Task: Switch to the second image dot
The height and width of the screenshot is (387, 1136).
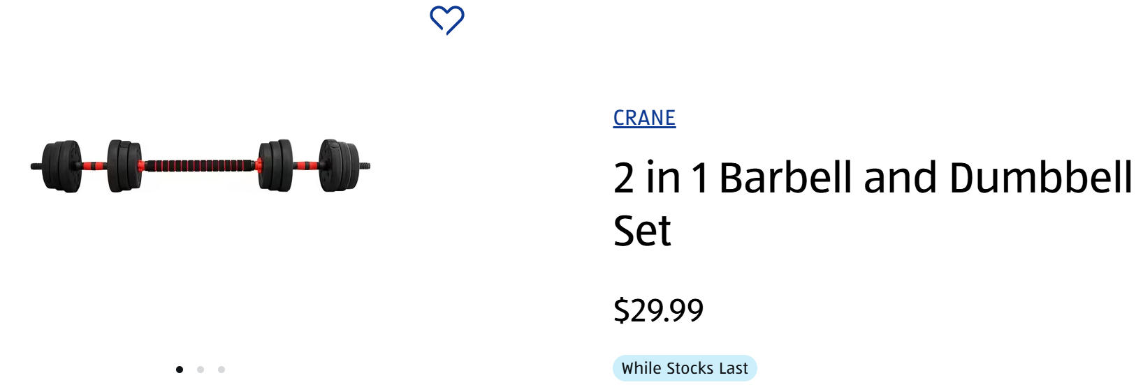Action: coord(201,370)
